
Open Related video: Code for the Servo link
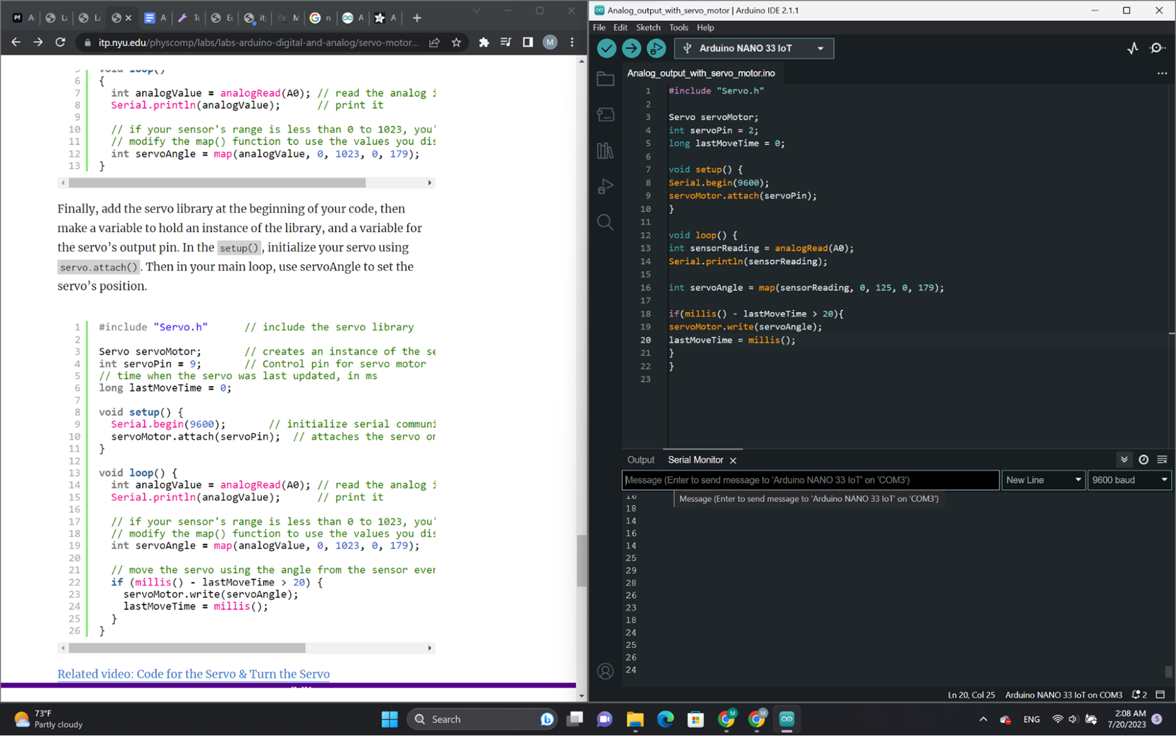click(x=194, y=674)
